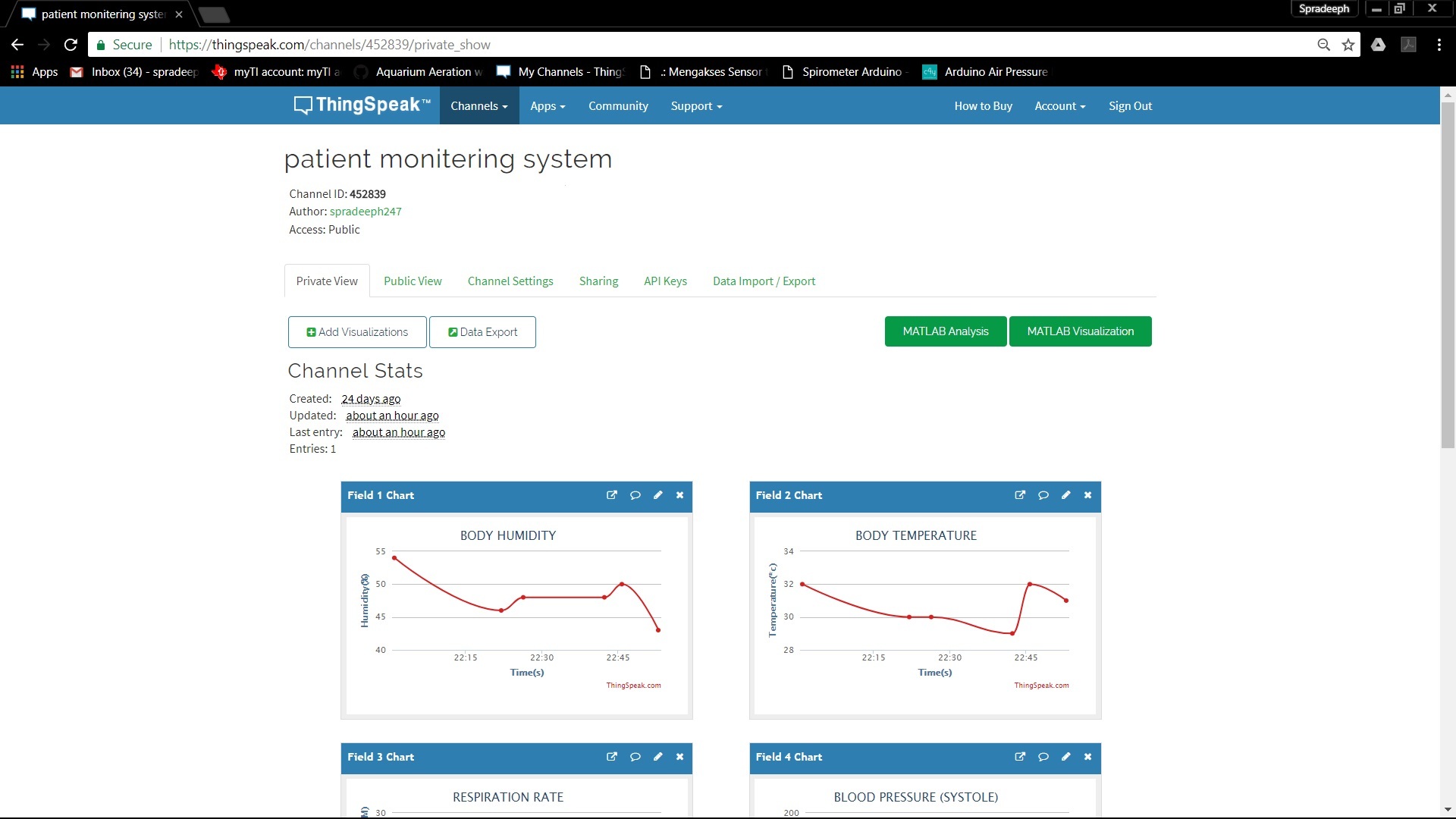Open My Channels - ThingSpeak bookmark
Viewport: 1456px width, 819px height.
561,72
